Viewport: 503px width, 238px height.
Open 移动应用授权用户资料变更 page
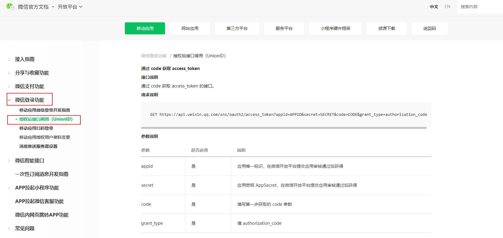(45, 137)
